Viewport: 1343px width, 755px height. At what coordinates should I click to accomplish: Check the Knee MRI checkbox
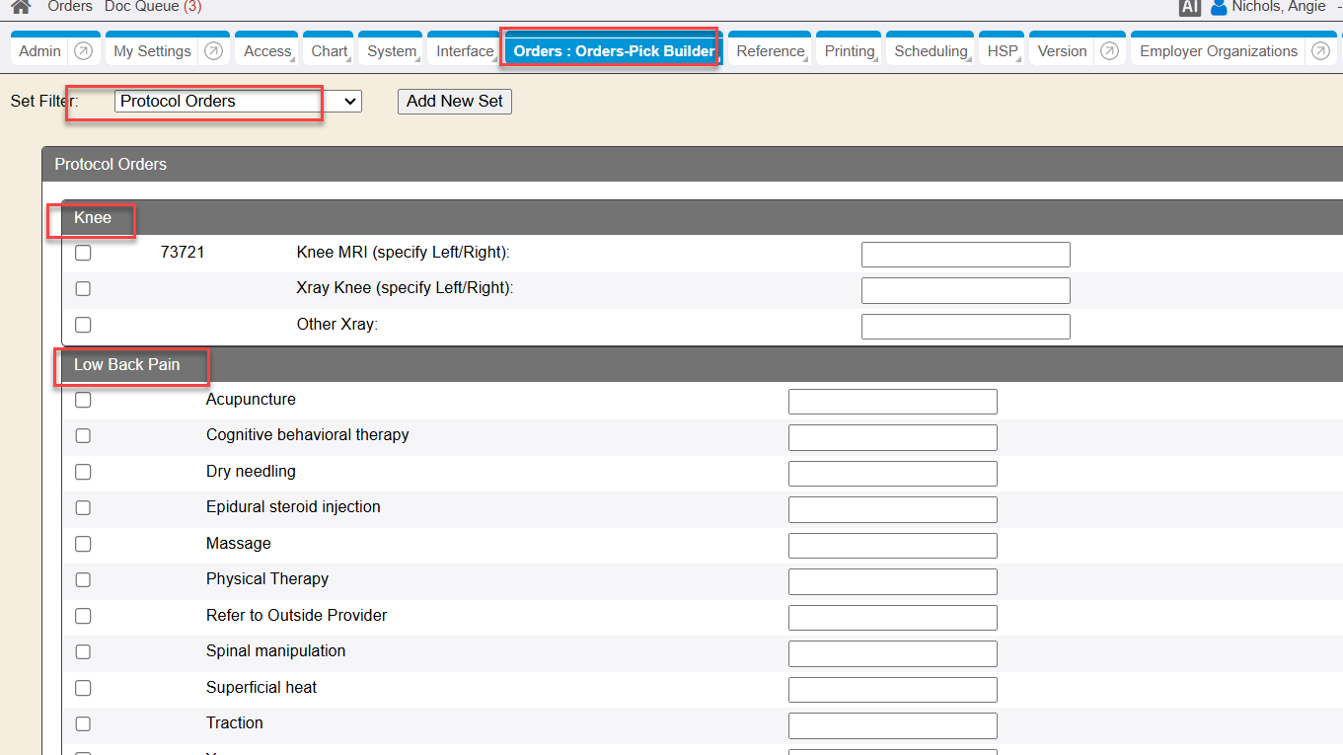(x=83, y=253)
